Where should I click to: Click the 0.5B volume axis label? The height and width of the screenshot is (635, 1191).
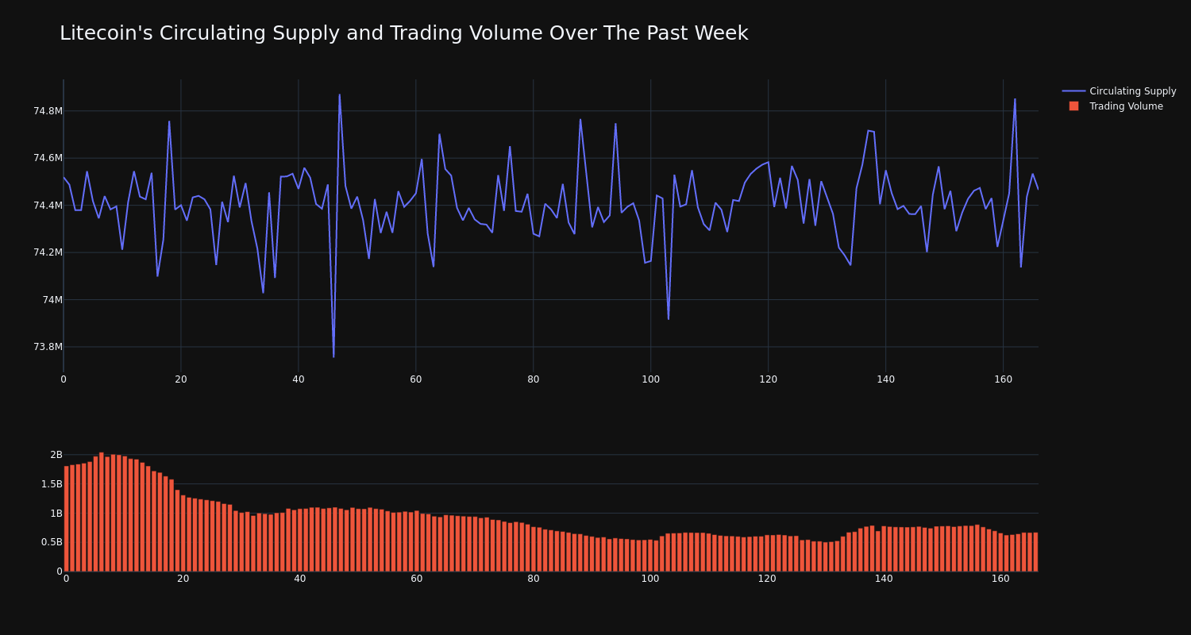point(51,542)
